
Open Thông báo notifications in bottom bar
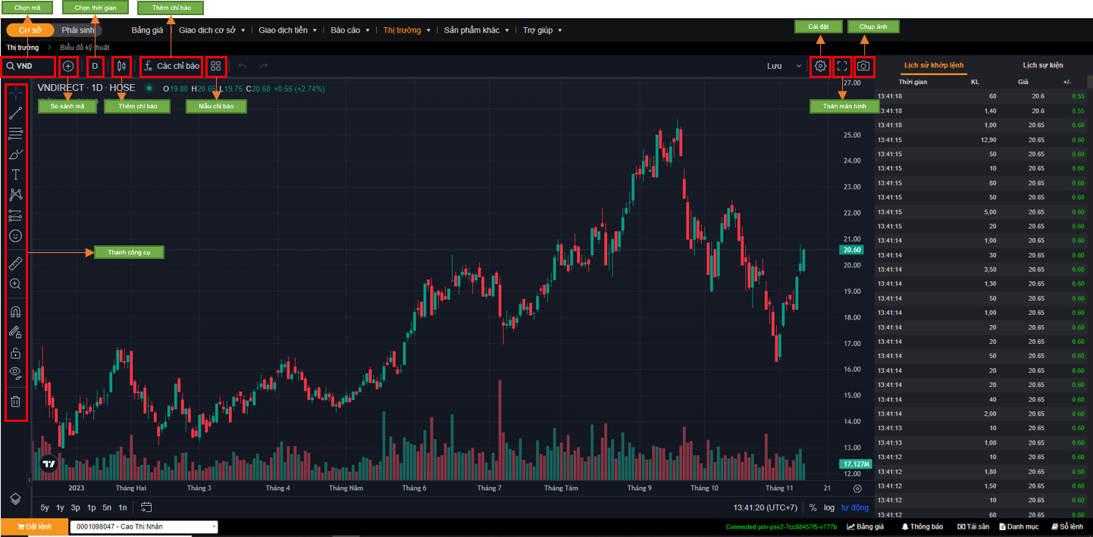[x=922, y=526]
